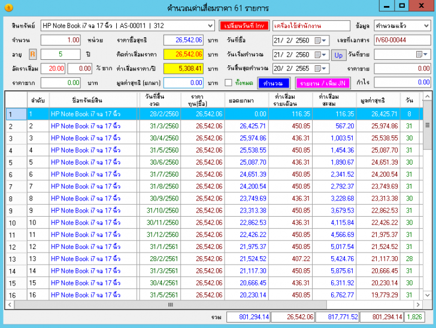Close the depreciation calculation window

coord(422,5)
